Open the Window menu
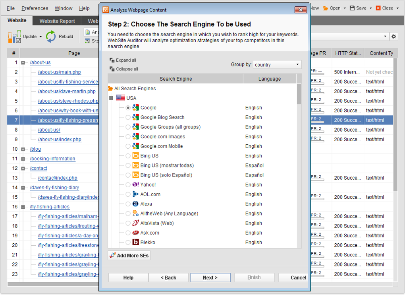This screenshot has height=295, width=405. (64, 8)
